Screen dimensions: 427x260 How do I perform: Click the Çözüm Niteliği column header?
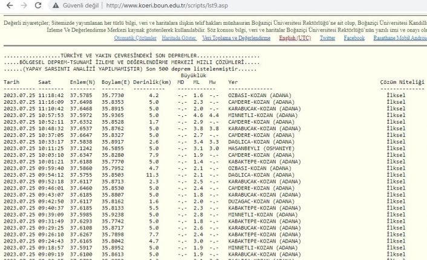coord(402,82)
